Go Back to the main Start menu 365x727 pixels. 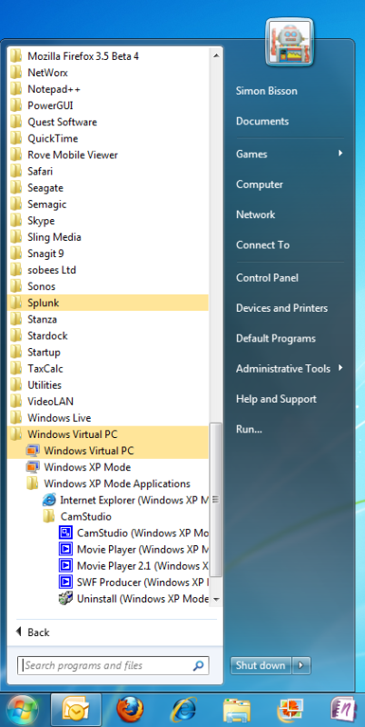point(33,632)
